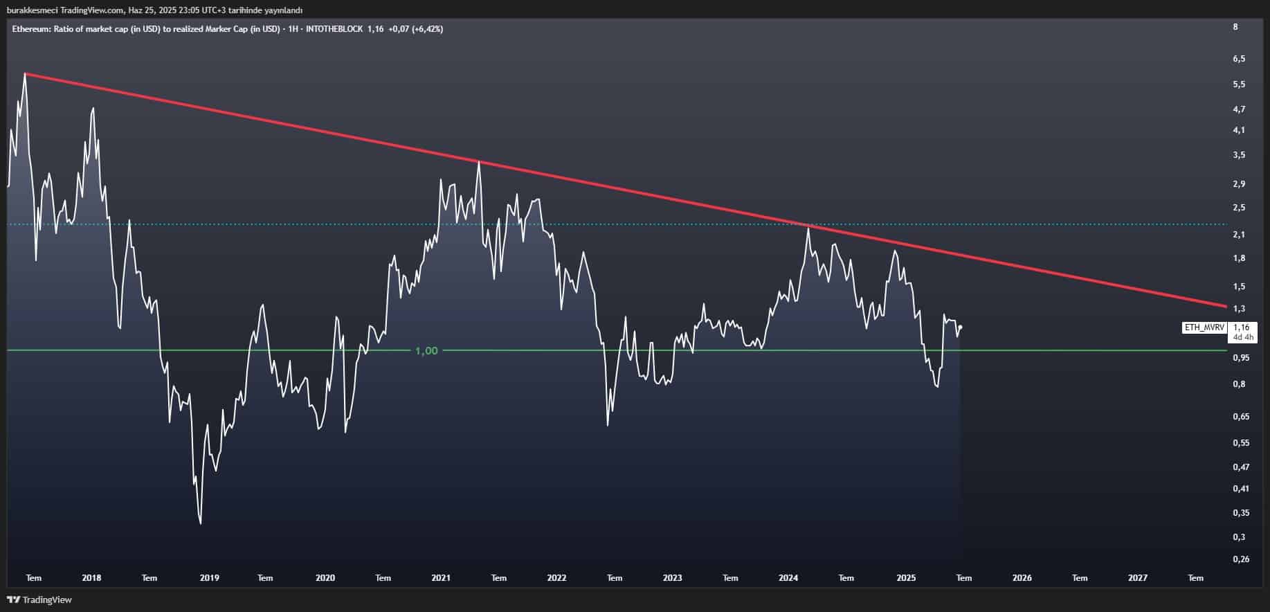This screenshot has height=612, width=1270.
Task: Click the 2026 label on time axis
Action: coord(1022,578)
